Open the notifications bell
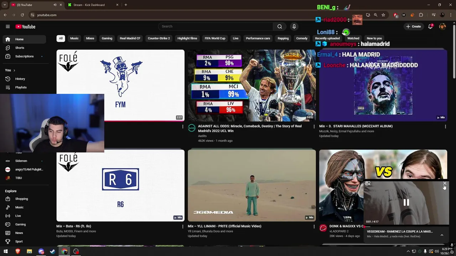This screenshot has height=256, width=456. (430, 26)
